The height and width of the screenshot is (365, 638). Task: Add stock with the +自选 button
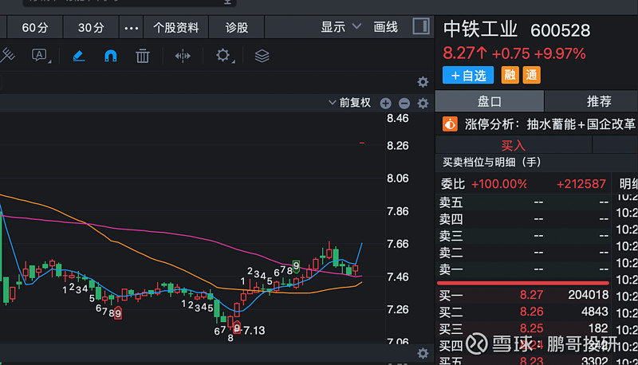click(468, 75)
